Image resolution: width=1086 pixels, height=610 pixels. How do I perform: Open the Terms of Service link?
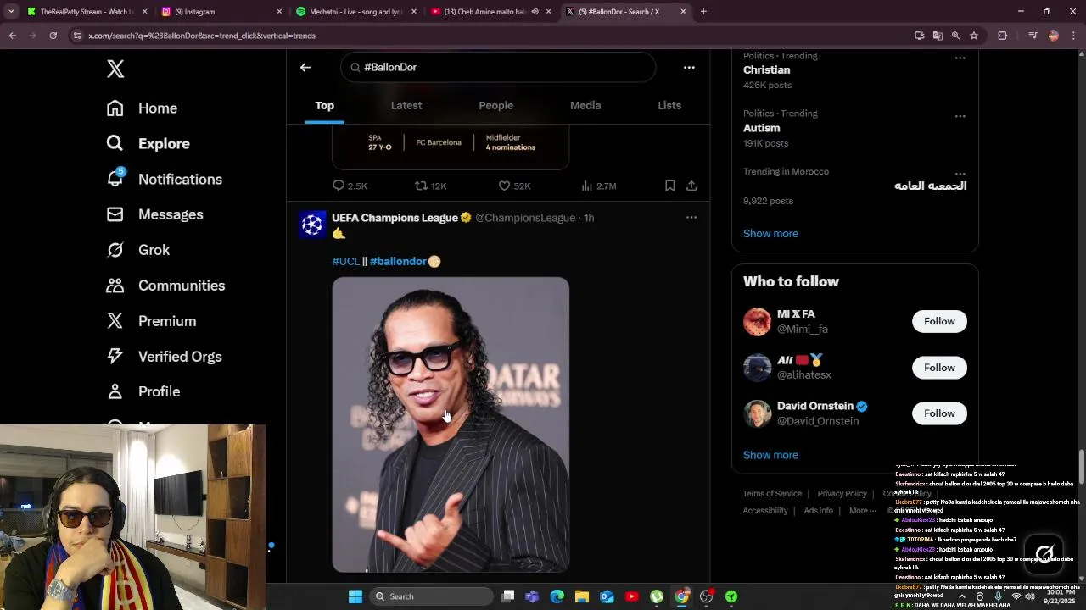tap(772, 494)
